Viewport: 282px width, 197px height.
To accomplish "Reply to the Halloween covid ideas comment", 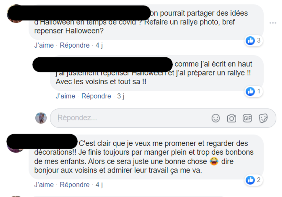I will click(x=75, y=45).
